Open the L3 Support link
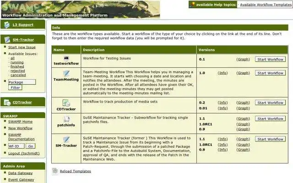The width and height of the screenshot is (293, 183). click(23, 25)
